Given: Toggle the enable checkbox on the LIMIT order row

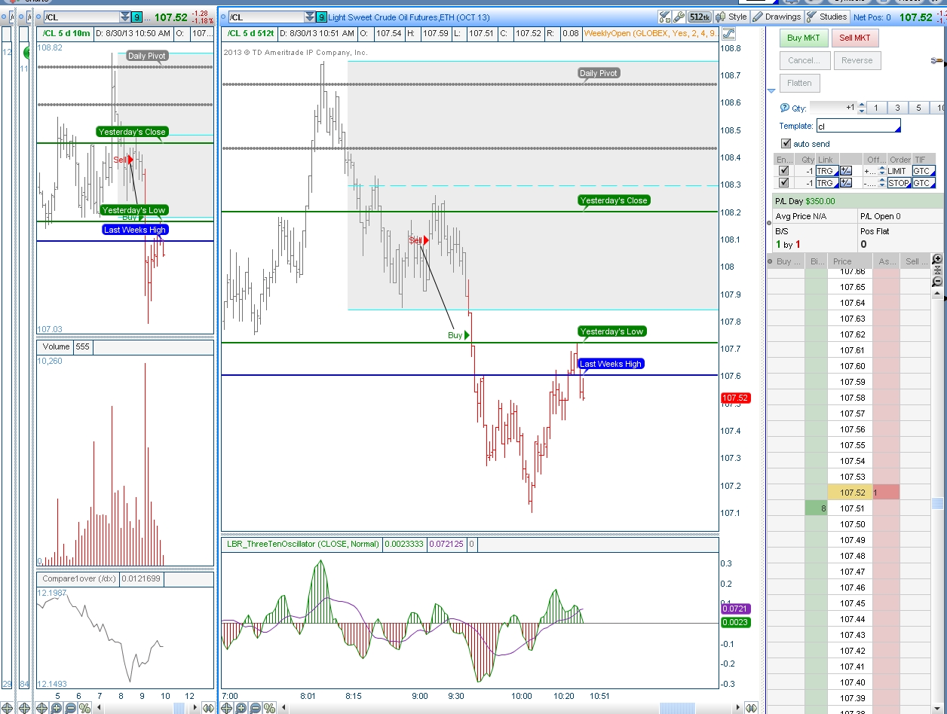Looking at the screenshot, I should click(x=785, y=171).
